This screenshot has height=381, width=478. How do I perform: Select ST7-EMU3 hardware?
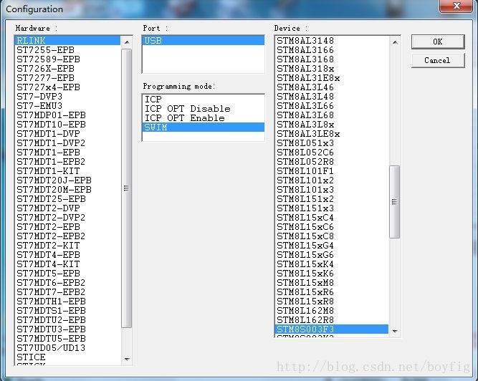[67, 106]
